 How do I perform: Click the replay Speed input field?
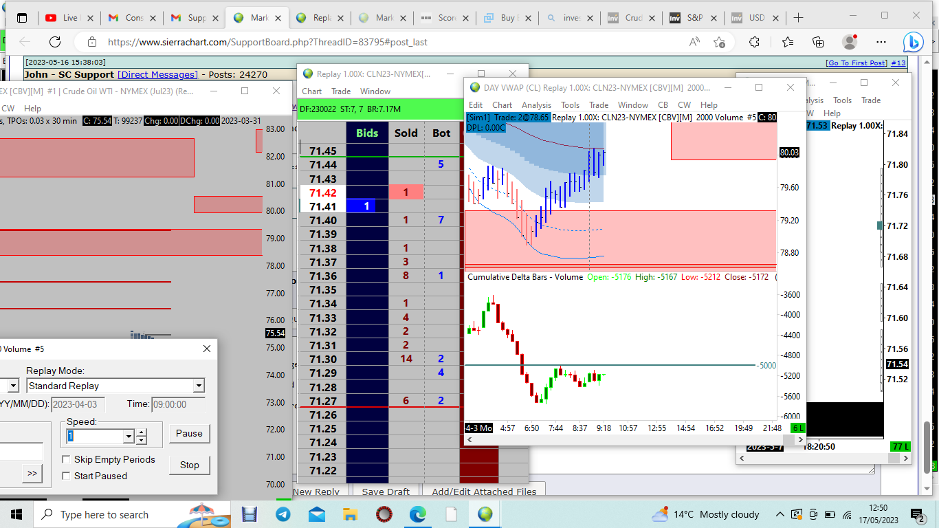click(x=95, y=436)
